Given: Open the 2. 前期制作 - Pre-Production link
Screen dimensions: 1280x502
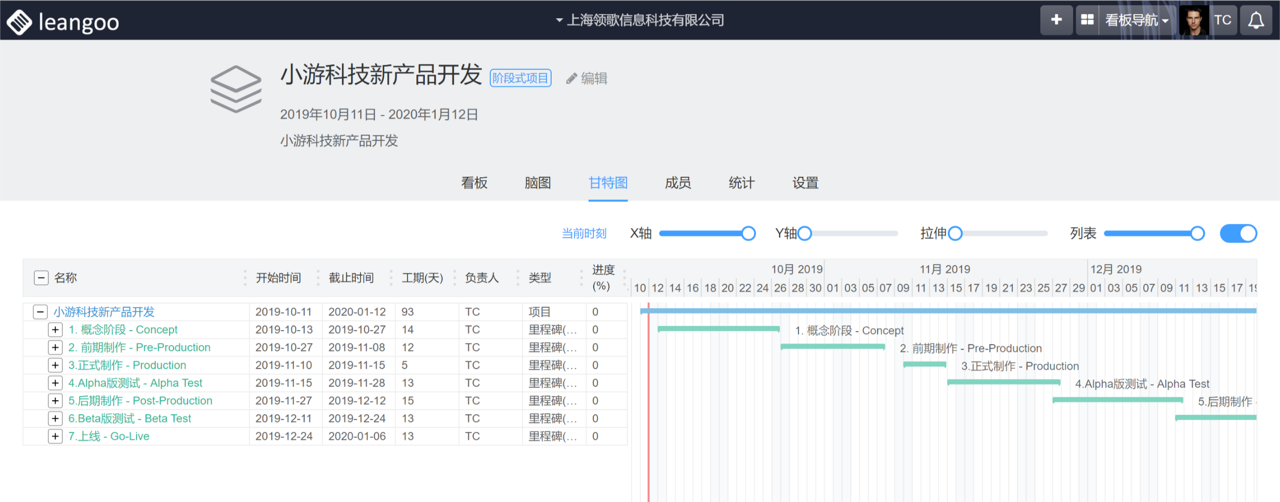Looking at the screenshot, I should [139, 347].
